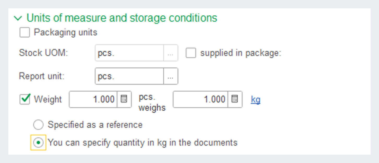This screenshot has width=379, height=163.
Task: Click the Report unit input field
Action: pyautogui.click(x=129, y=76)
